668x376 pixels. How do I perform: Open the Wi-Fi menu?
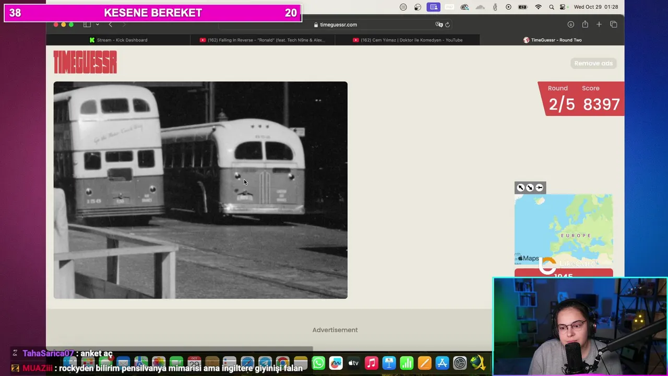pos(539,7)
